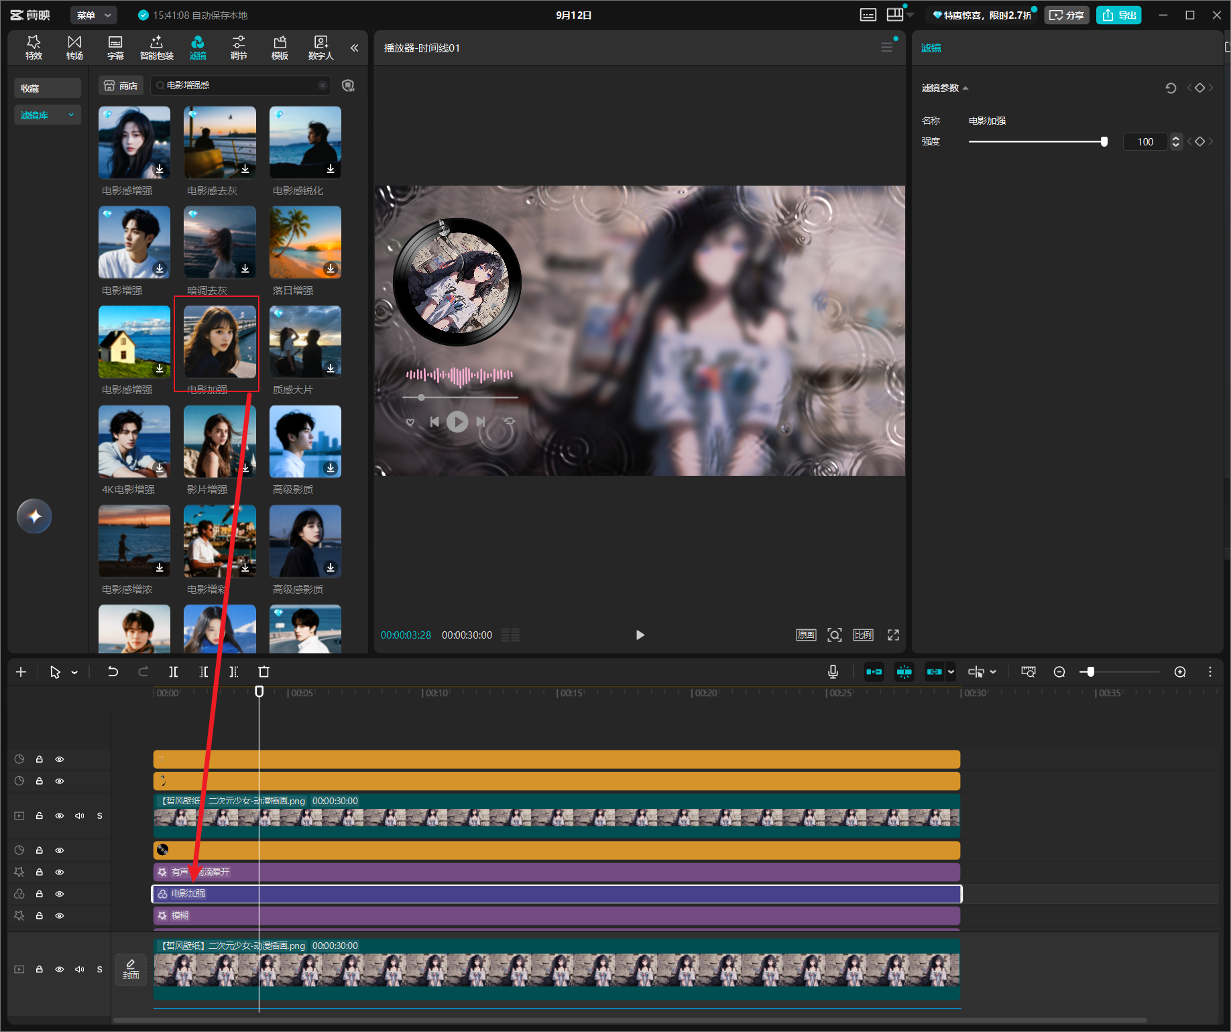This screenshot has height=1032, width=1231.
Task: Click the 导出 export button
Action: [x=1119, y=15]
